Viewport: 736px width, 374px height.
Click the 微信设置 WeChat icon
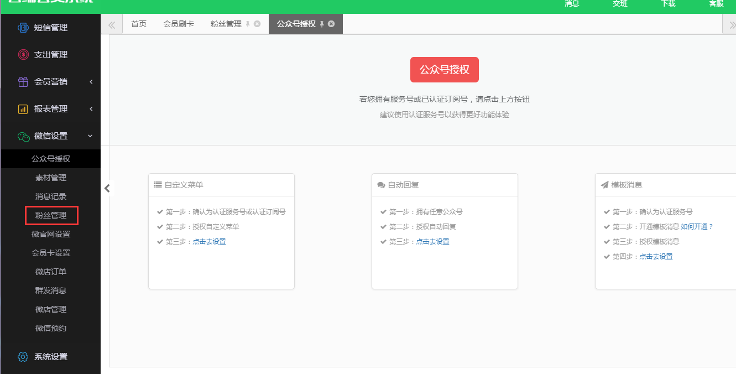pos(23,136)
